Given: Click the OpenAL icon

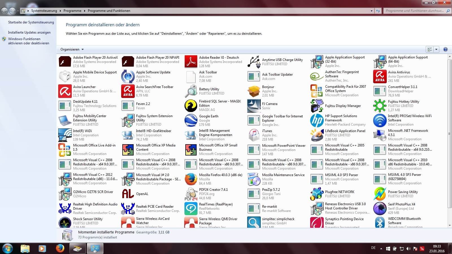Looking at the screenshot, I should [128, 194].
